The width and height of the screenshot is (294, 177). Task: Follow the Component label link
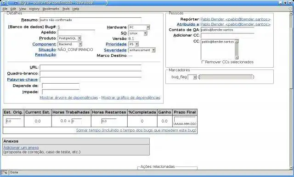pyautogui.click(x=44, y=44)
